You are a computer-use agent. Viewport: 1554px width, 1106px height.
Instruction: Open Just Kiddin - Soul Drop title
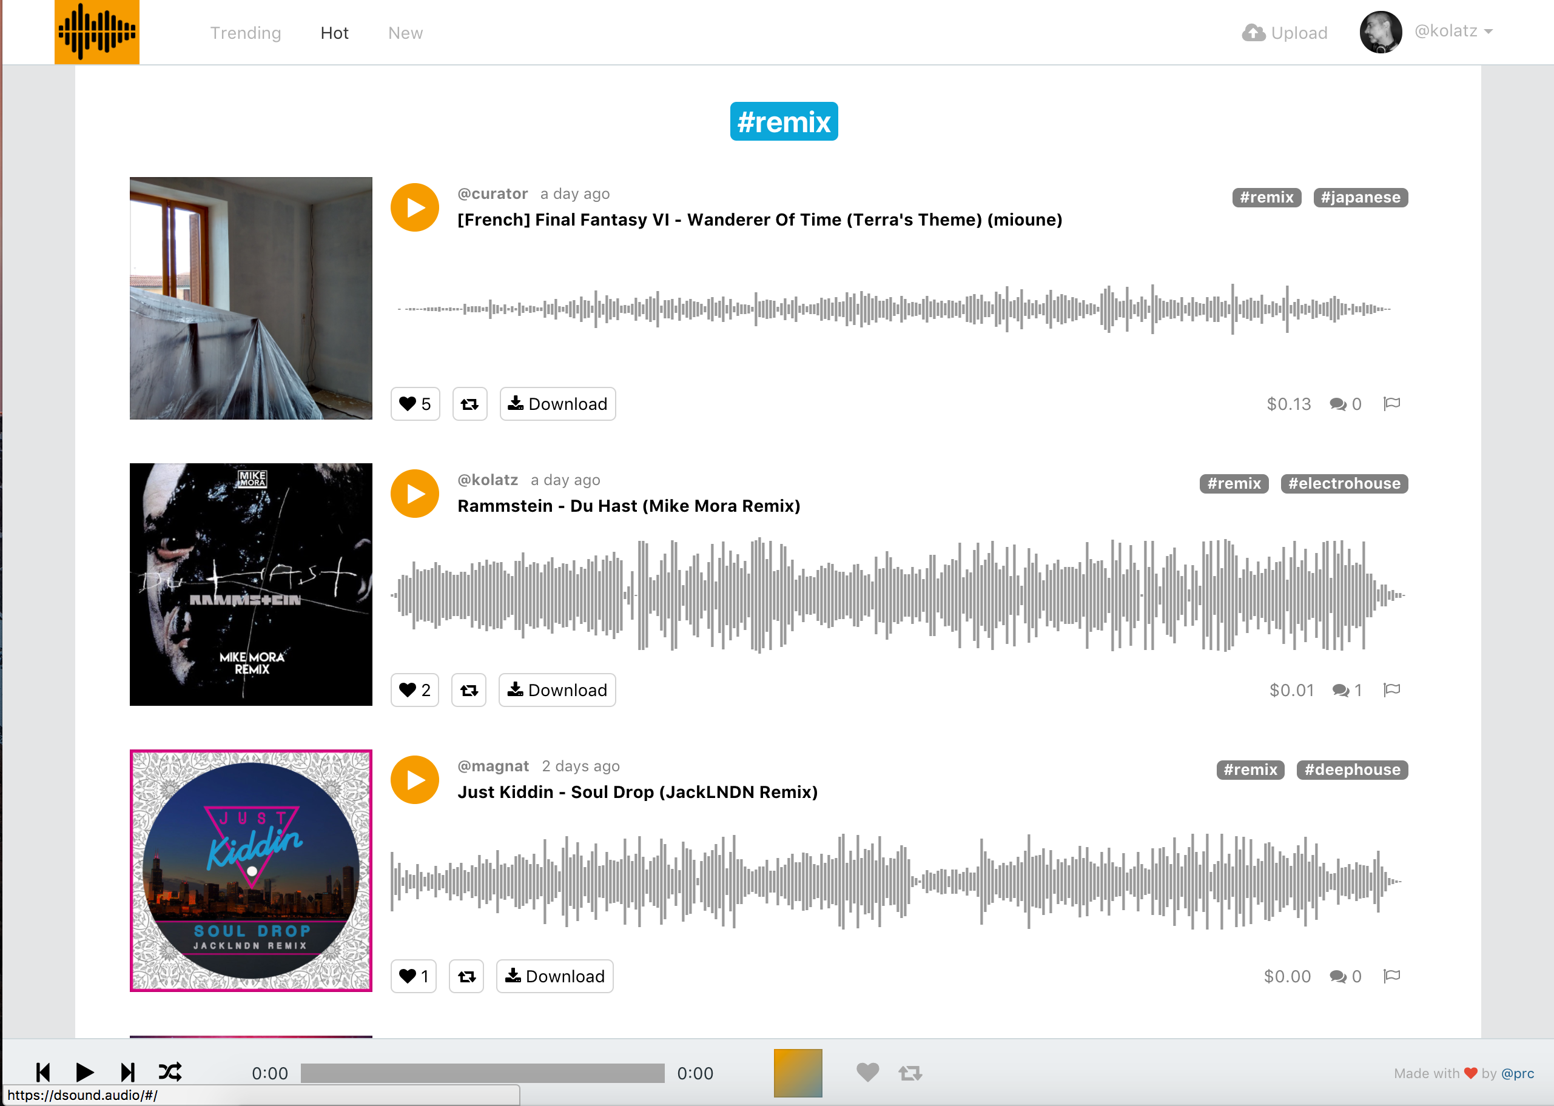[637, 792]
